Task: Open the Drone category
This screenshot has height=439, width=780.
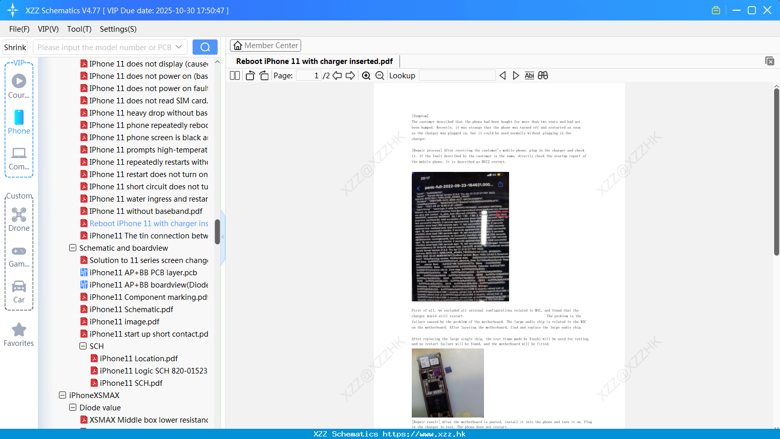Action: (x=19, y=220)
